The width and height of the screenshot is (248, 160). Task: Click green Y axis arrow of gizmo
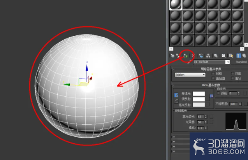67,85
